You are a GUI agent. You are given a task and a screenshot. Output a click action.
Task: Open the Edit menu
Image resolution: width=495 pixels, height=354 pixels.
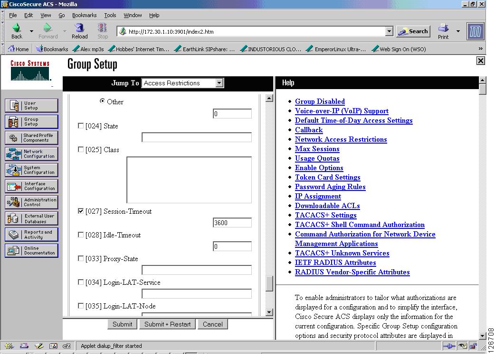(29, 15)
